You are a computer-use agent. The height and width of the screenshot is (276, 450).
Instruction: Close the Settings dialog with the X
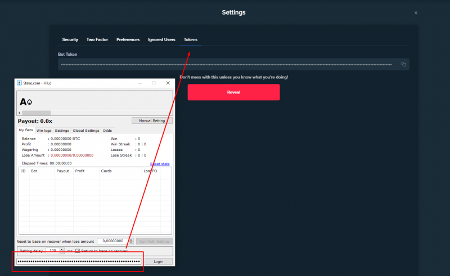point(416,12)
